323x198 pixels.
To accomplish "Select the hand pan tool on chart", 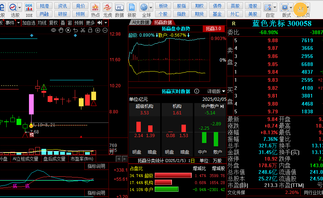I will [x=60, y=30].
